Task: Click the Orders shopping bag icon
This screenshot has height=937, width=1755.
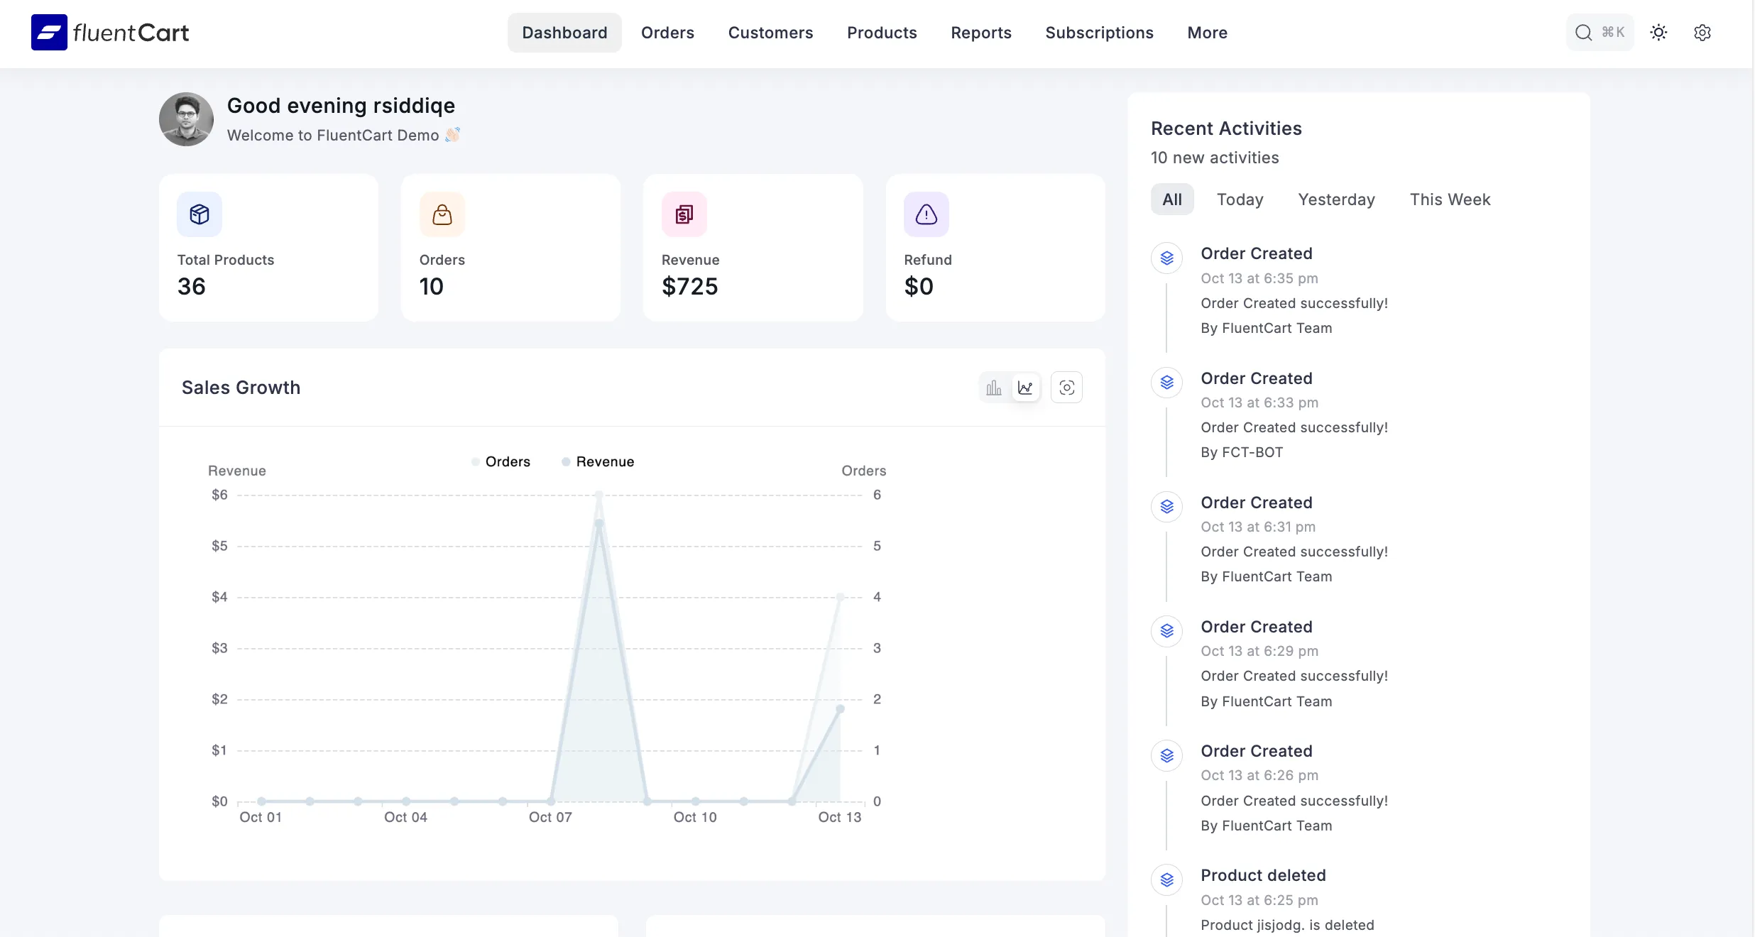Action: click(x=442, y=214)
